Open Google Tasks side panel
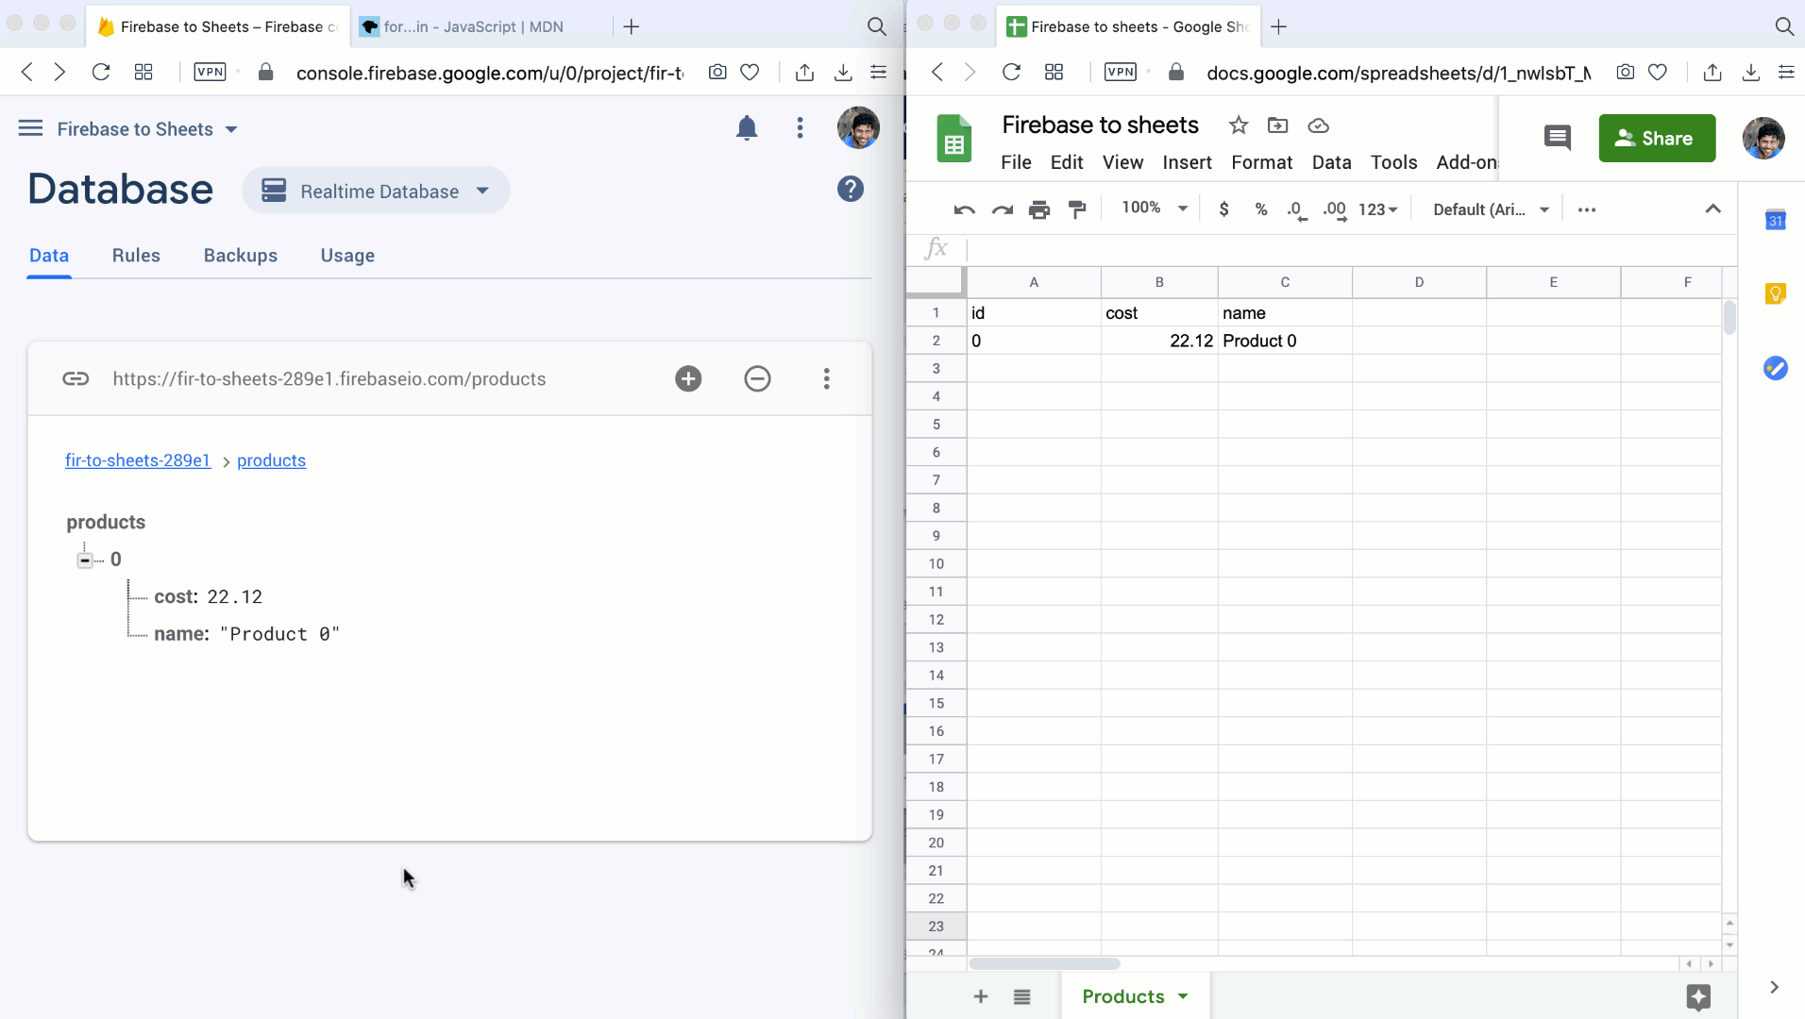This screenshot has width=1805, height=1019. [x=1775, y=368]
